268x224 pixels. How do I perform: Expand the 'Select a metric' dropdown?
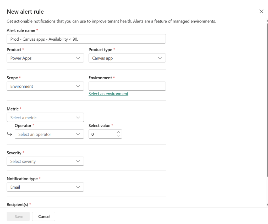pyautogui.click(x=45, y=118)
